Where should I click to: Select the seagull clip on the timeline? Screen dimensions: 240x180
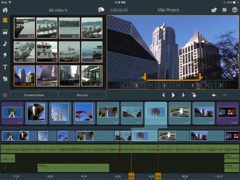tap(174, 136)
